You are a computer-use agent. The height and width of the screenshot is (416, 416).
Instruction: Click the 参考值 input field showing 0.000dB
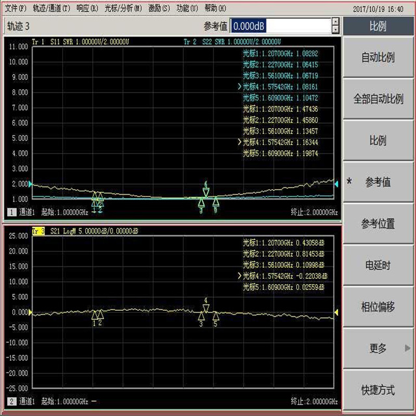tap(281, 26)
